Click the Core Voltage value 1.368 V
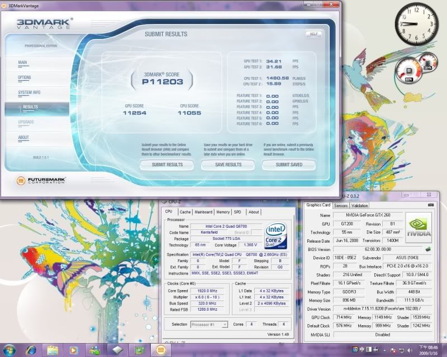 coord(250,245)
